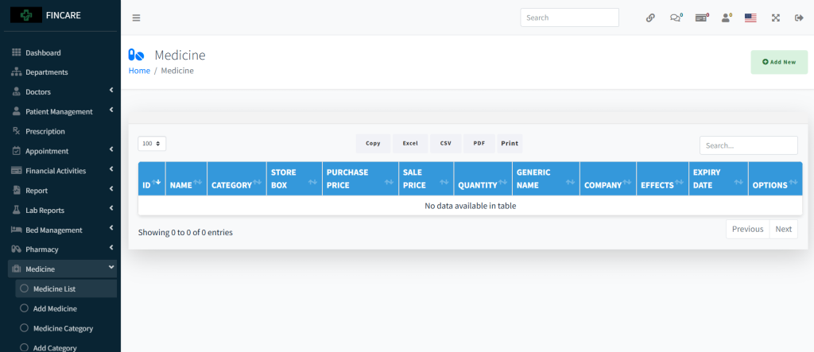This screenshot has width=814, height=352.
Task: Toggle fullscreen with the expand icon
Action: (775, 17)
